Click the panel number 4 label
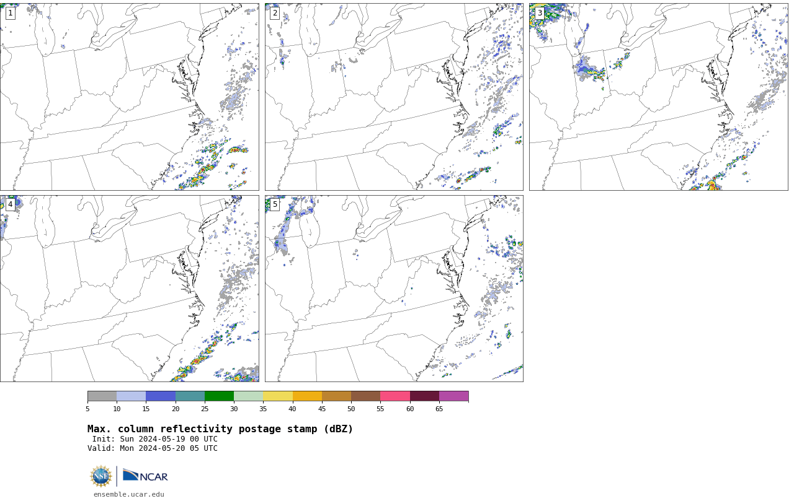Image resolution: width=794 pixels, height=501 pixels. pyautogui.click(x=10, y=204)
